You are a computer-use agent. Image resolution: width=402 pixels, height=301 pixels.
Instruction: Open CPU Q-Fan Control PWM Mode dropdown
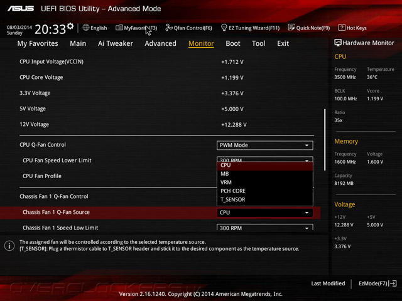(x=265, y=145)
